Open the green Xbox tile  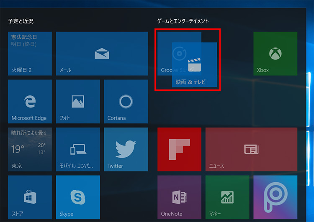(275, 54)
